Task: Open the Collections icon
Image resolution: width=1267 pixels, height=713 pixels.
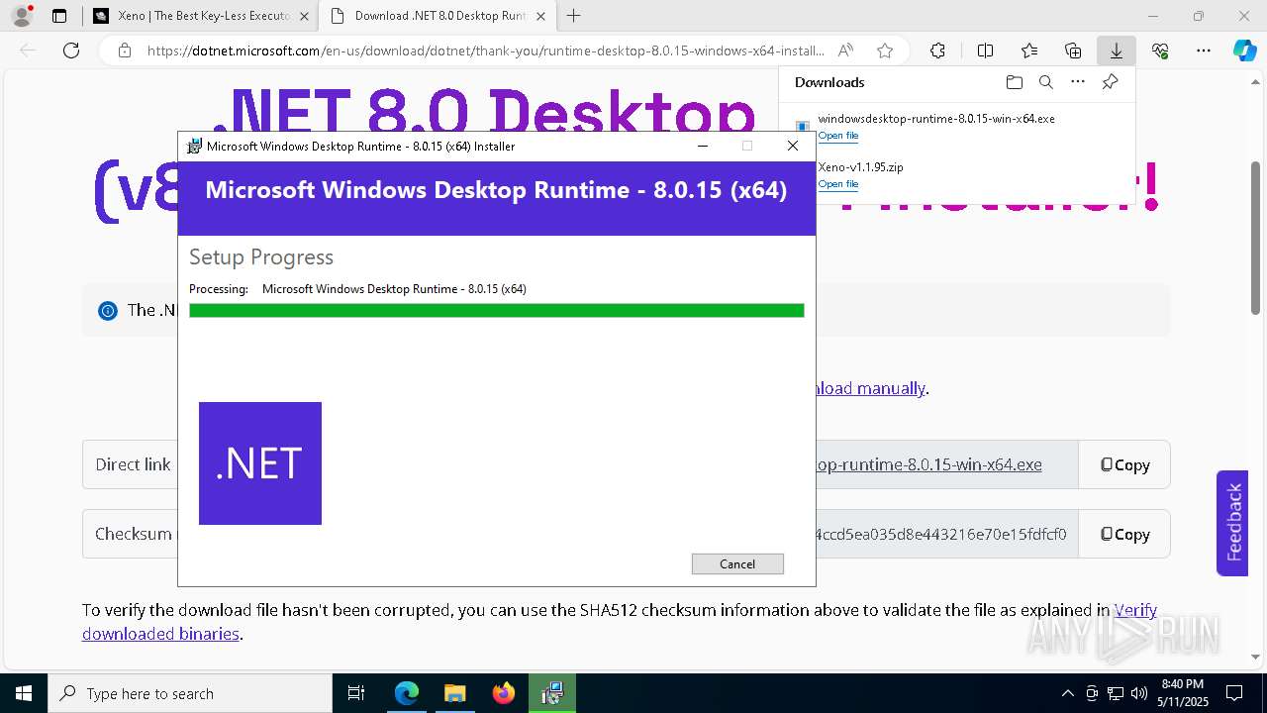Action: coord(1073,51)
